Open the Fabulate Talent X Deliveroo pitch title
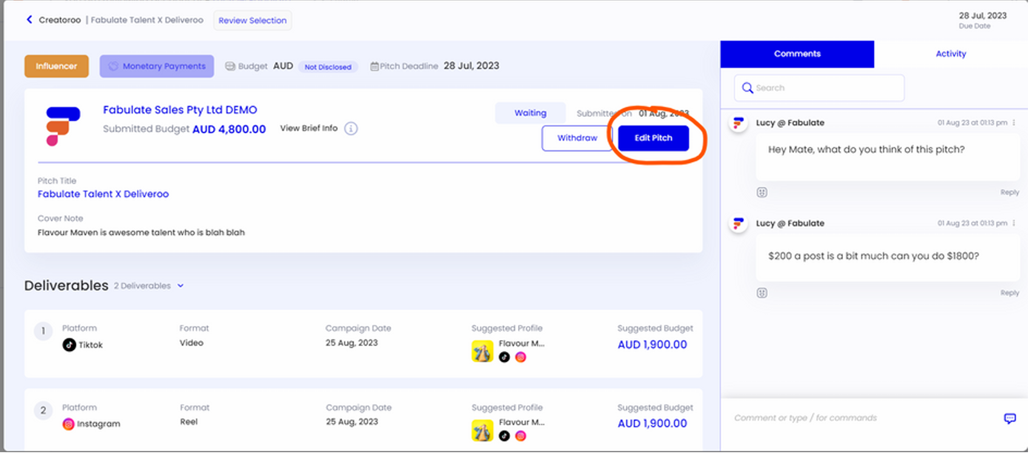1031x454 pixels. click(103, 194)
